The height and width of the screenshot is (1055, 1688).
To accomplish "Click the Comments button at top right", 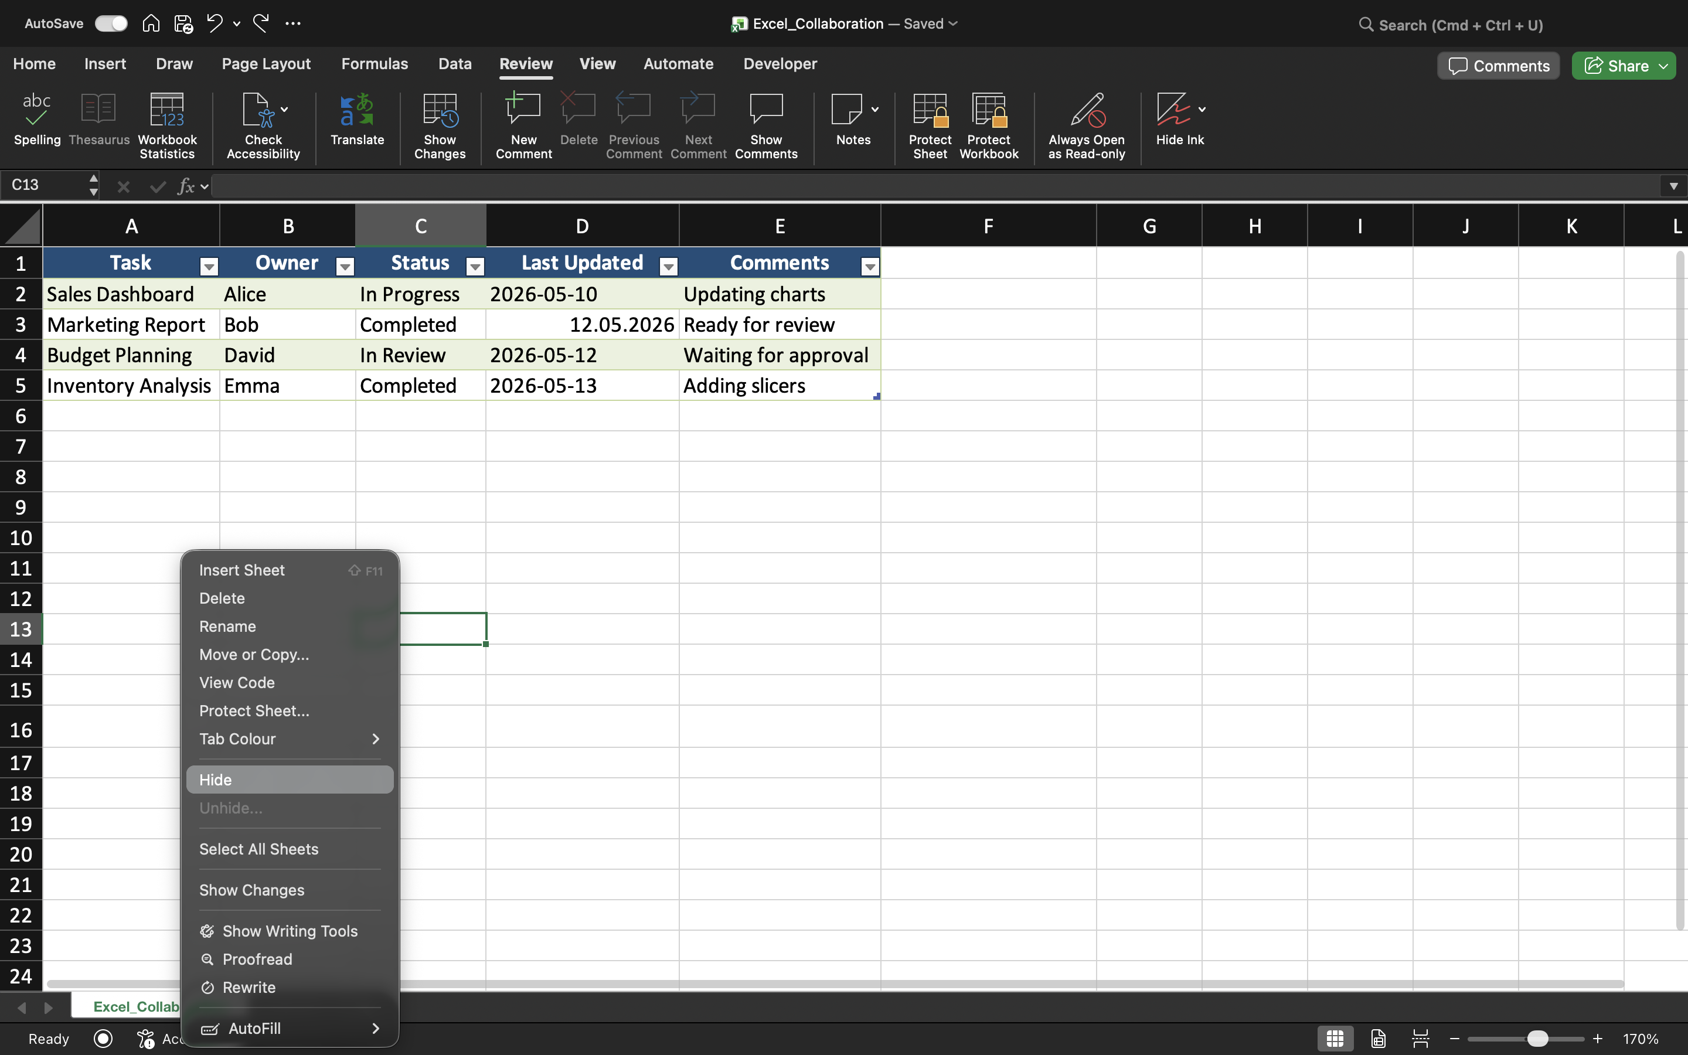I will 1498,66.
